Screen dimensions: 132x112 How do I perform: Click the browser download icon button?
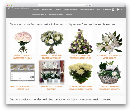(x=90, y=5)
